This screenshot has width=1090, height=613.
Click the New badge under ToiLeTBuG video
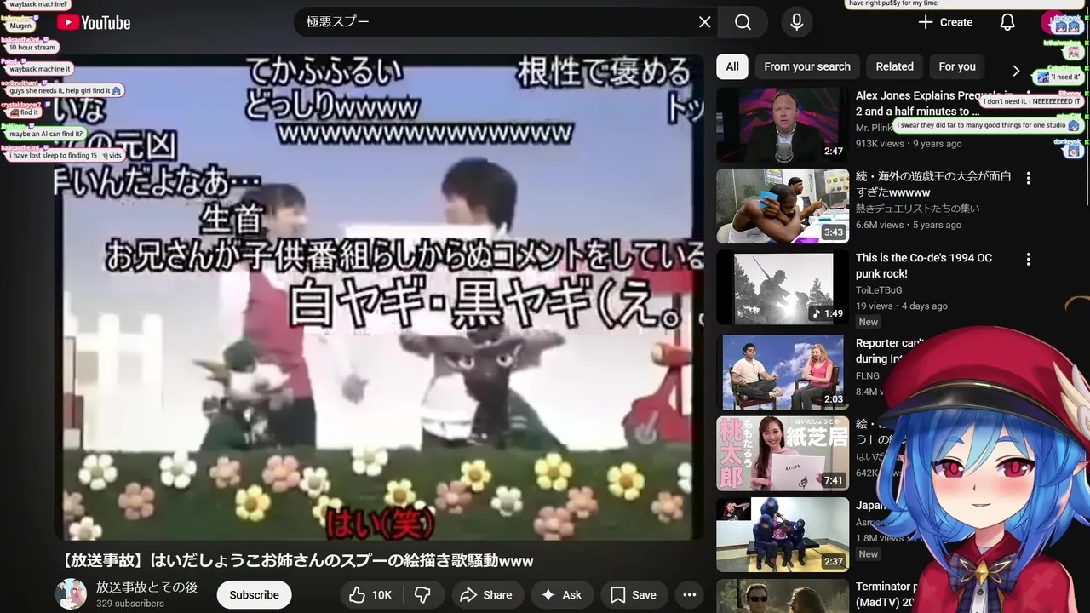pos(869,322)
